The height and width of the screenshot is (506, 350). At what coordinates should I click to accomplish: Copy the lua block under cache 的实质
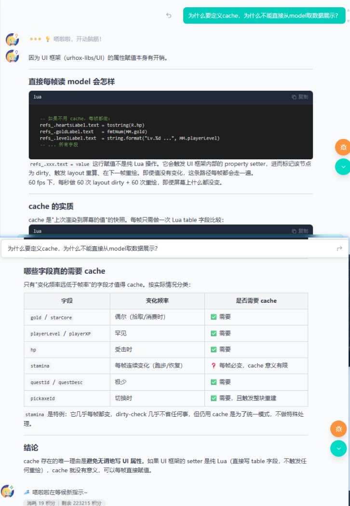(300, 231)
